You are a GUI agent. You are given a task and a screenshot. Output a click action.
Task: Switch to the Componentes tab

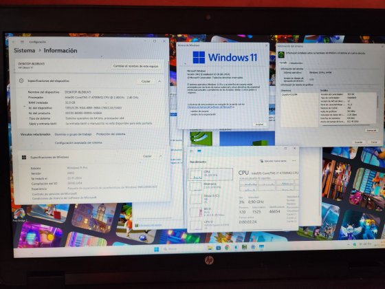[x=296, y=63]
